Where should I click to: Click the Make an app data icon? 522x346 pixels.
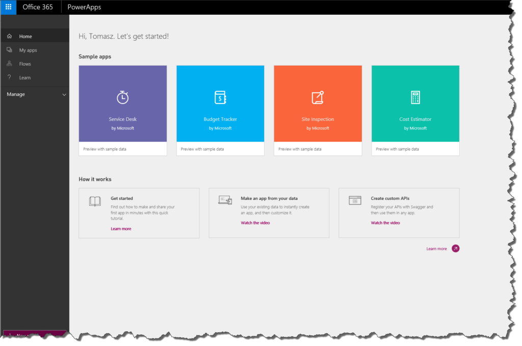(x=225, y=200)
